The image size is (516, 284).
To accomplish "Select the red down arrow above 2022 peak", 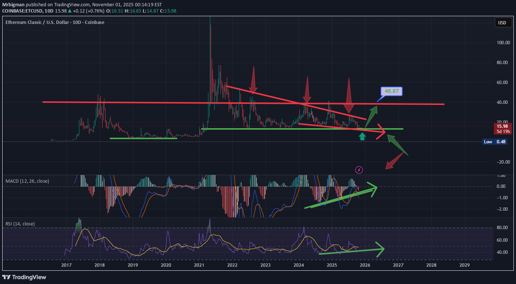I will pos(253,80).
